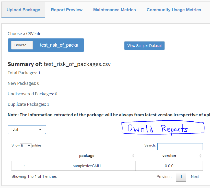Image resolution: width=210 pixels, height=188 pixels.
Task: Go to the Next page of entries
Action: click(x=195, y=176)
